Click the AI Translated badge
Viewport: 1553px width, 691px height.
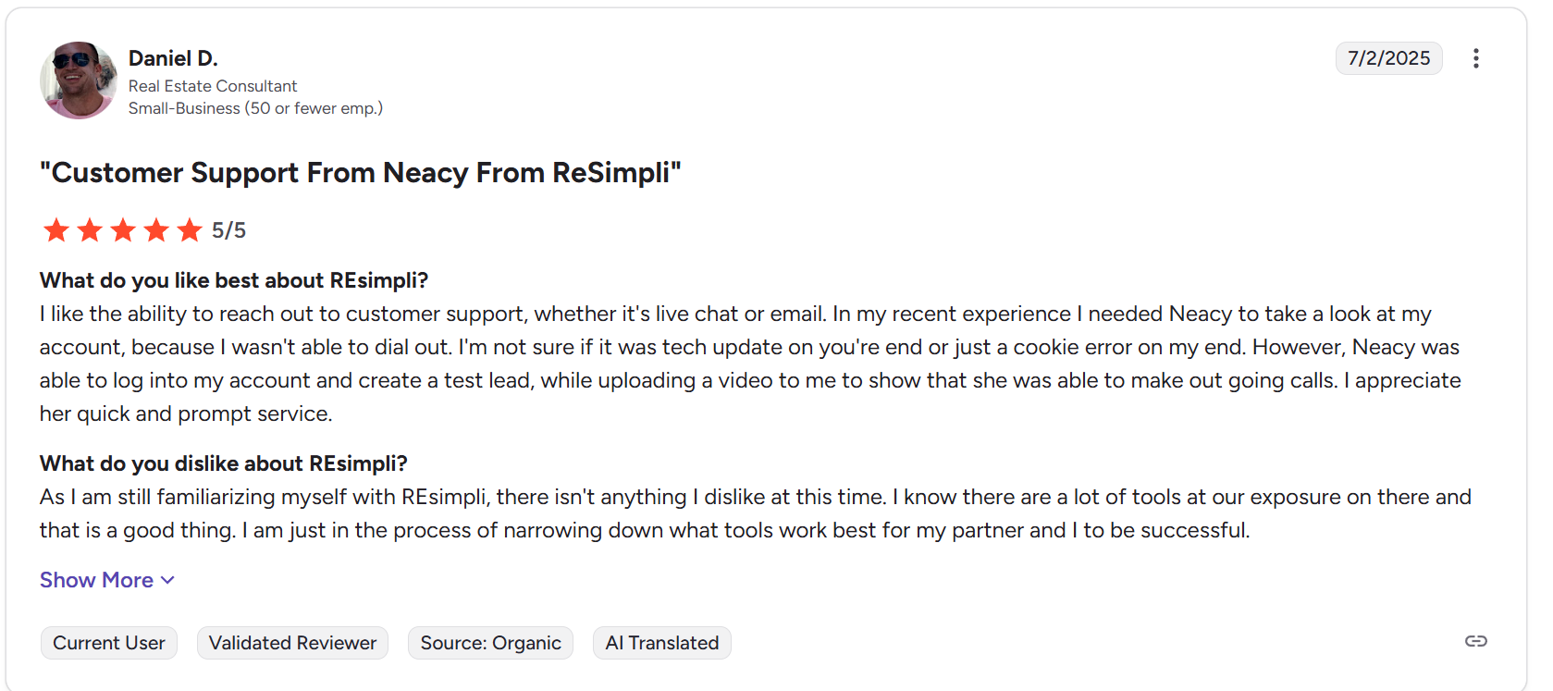click(x=661, y=643)
